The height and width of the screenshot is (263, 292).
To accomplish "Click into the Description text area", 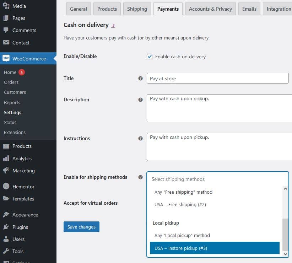I will (220, 108).
